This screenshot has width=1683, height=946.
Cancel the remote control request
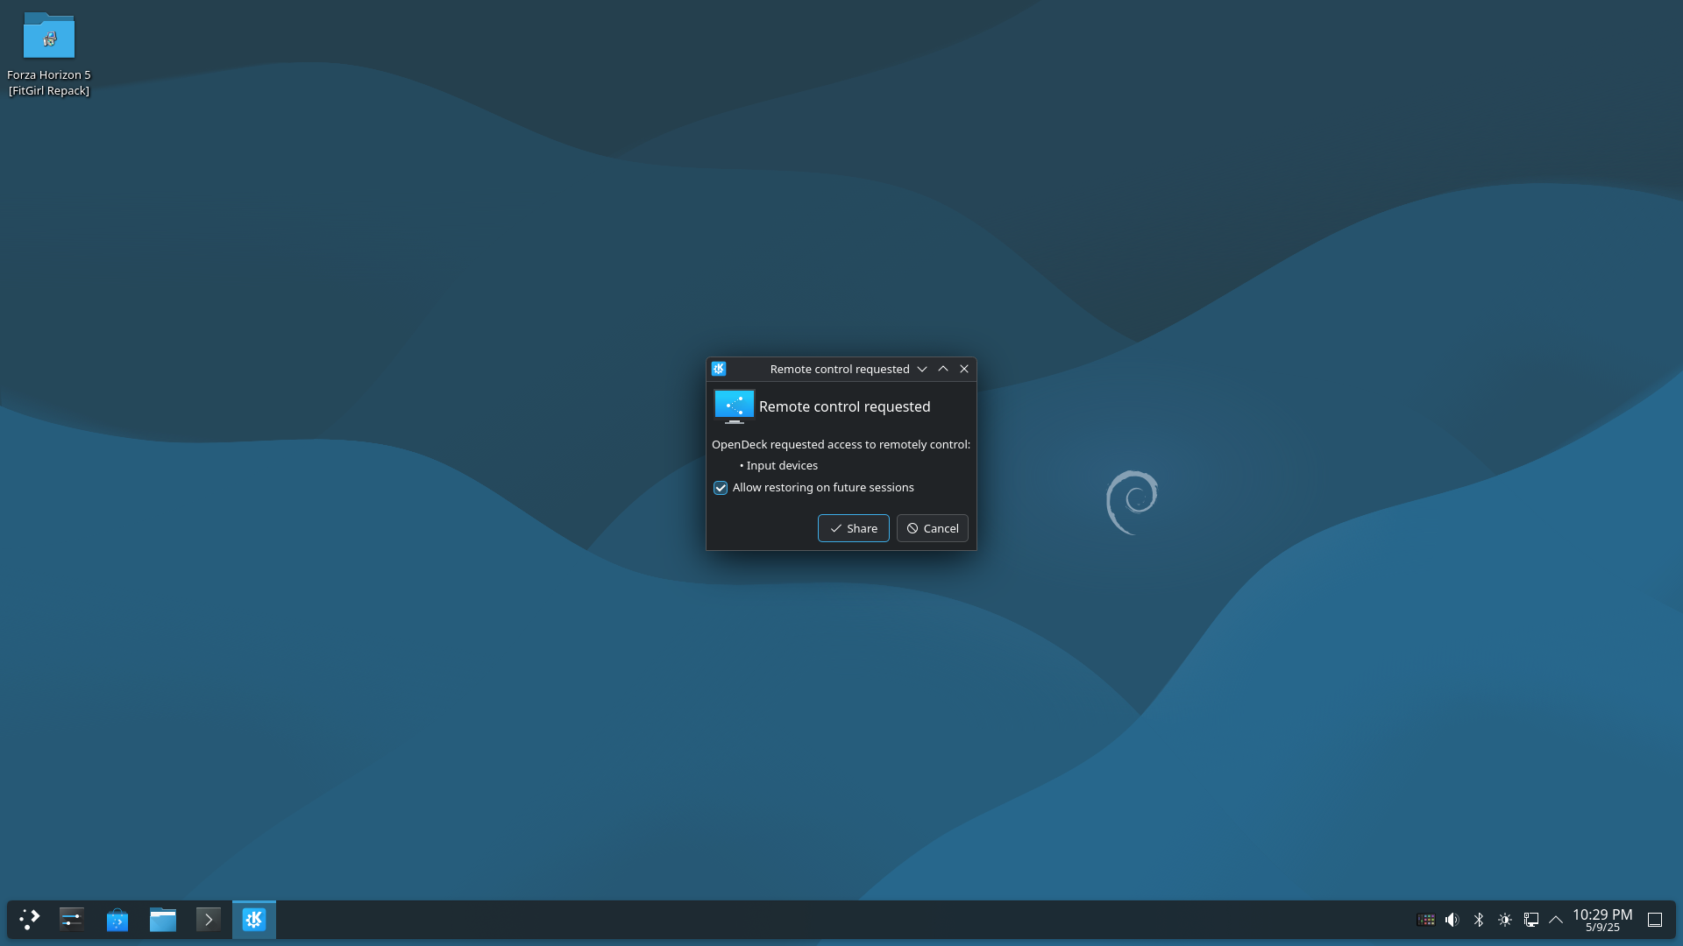pyautogui.click(x=932, y=528)
